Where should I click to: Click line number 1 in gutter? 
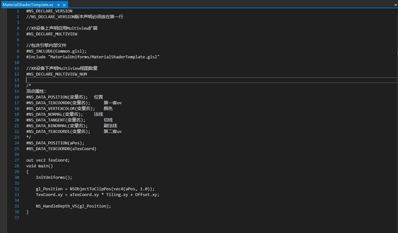tap(18, 11)
